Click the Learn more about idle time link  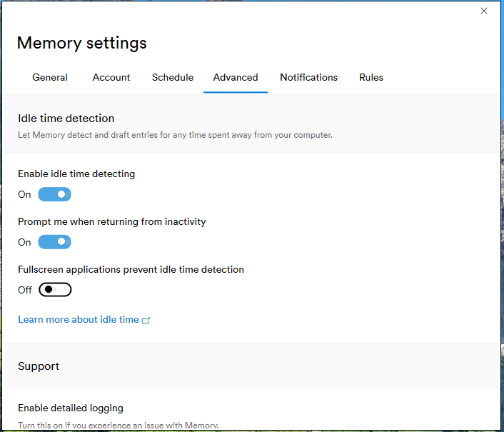click(x=79, y=320)
